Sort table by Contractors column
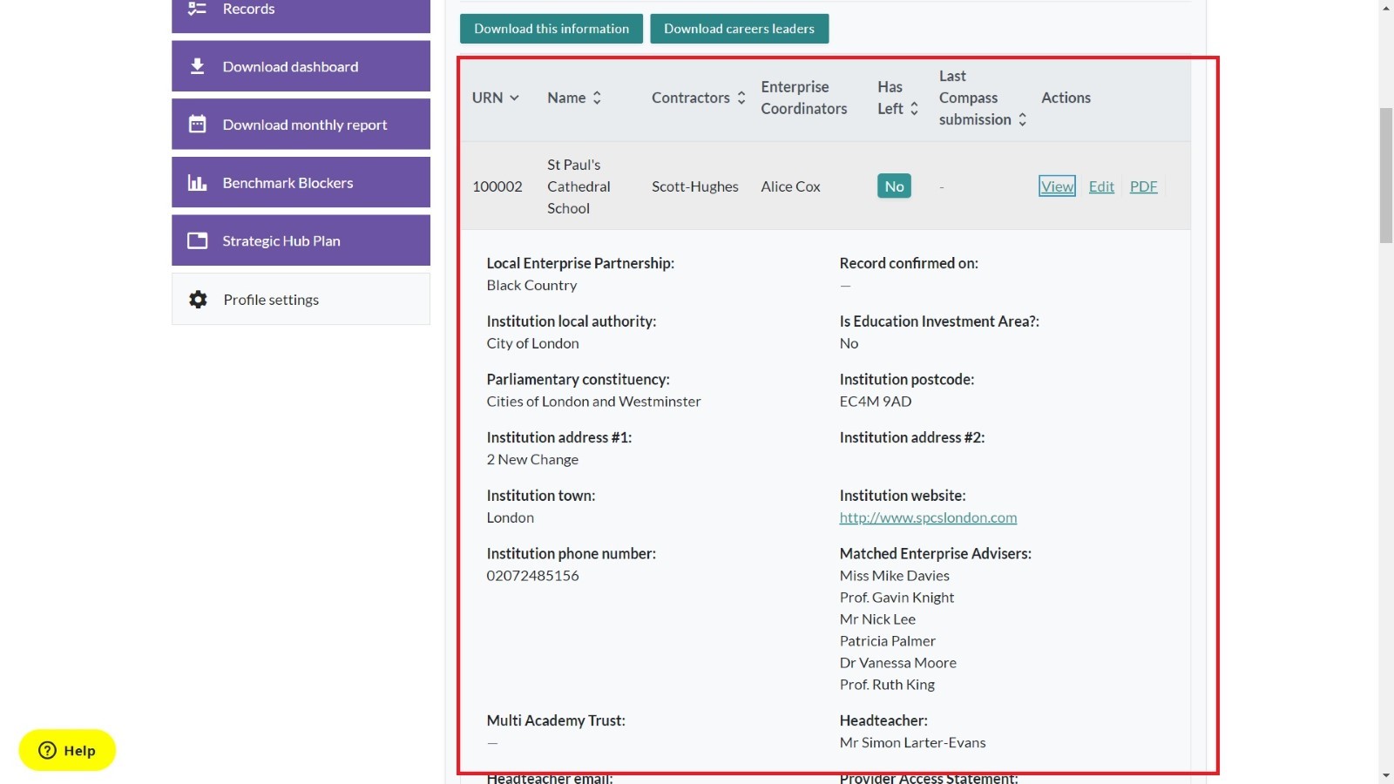1394x784 pixels. [x=699, y=98]
